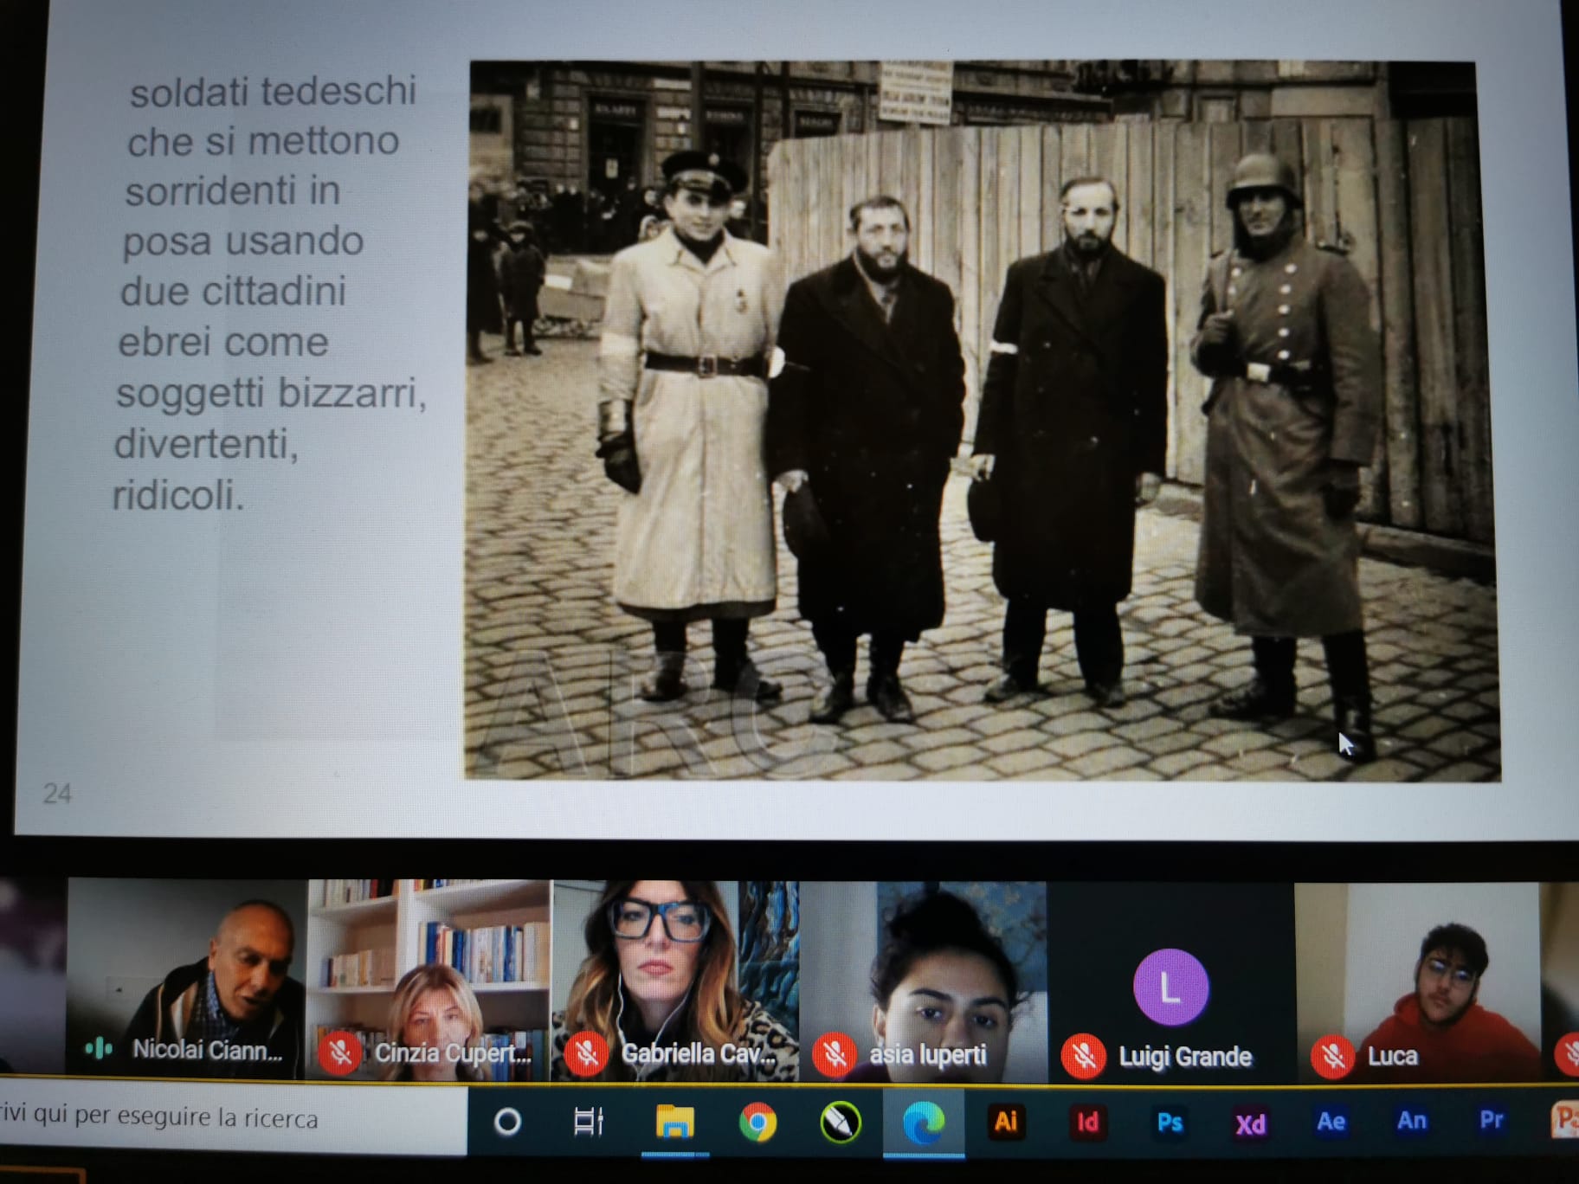
Task: Select Cinzia Cupert... participant video tile
Action: coord(429,981)
